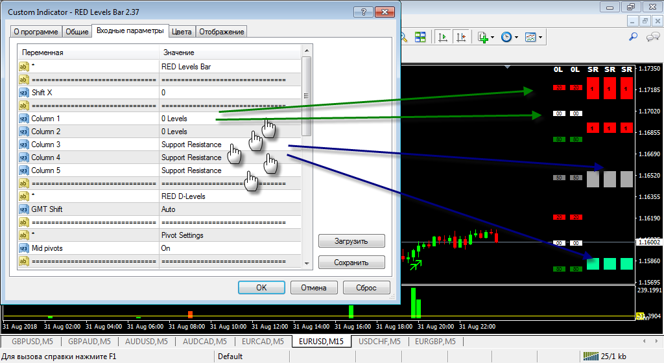The image size is (664, 363).
Task: Select the EURUSD,M15 chart tab
Action: point(322,342)
